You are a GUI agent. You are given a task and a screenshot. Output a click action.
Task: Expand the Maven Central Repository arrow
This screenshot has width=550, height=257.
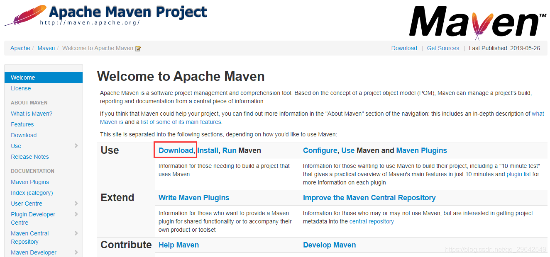pyautogui.click(x=76, y=233)
